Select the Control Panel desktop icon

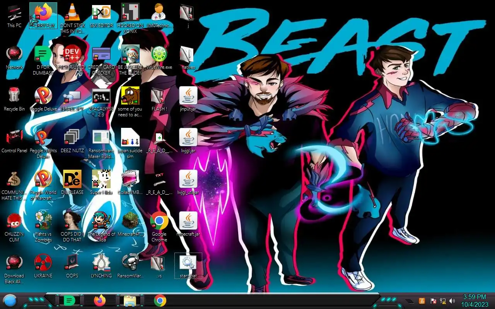[x=14, y=141]
